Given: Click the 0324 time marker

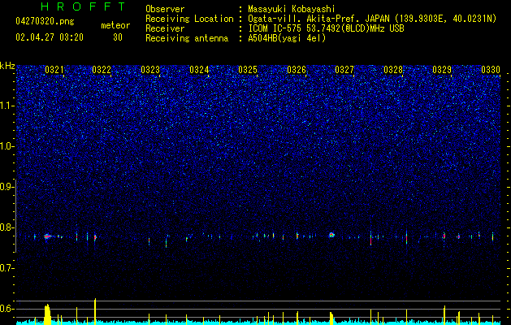Looking at the screenshot, I should (199, 70).
